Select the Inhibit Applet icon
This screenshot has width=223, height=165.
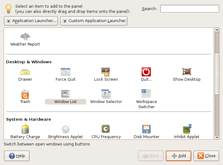(187, 129)
